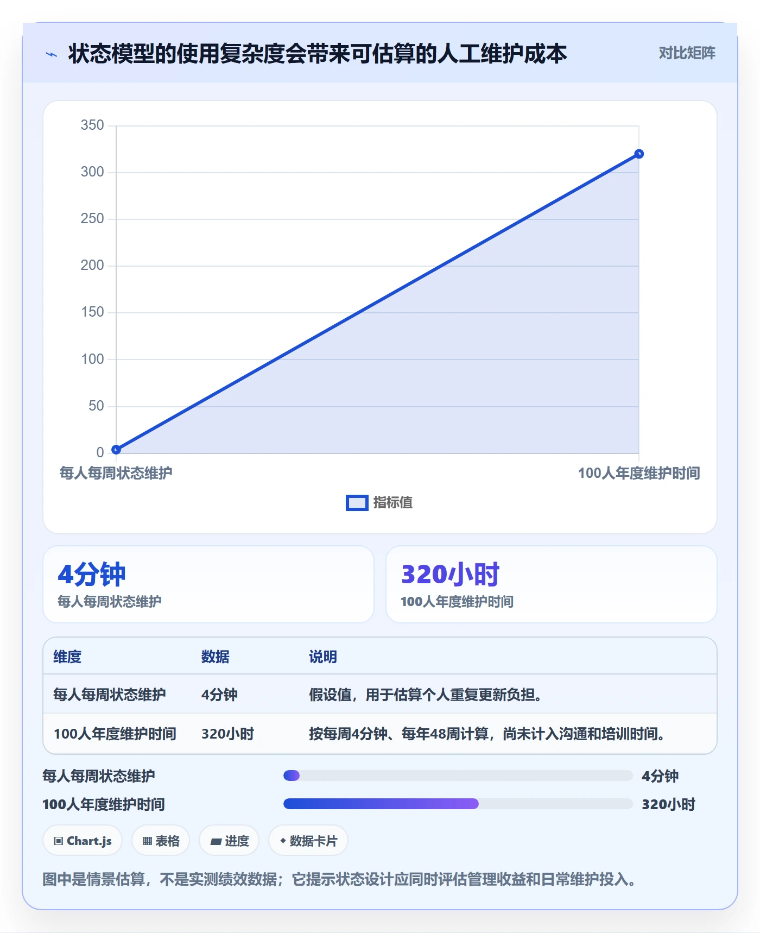The image size is (760, 933).
Task: Click the title 状态模型的使用复杂度
Action: point(318,54)
